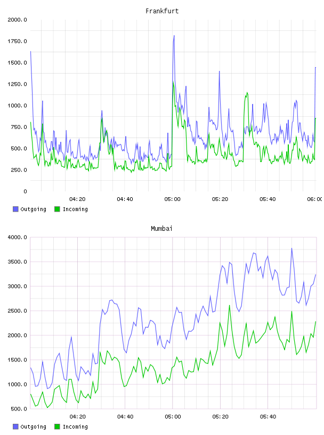Click the 4000.0 y-axis label in Mumbai chart

[x=17, y=237]
